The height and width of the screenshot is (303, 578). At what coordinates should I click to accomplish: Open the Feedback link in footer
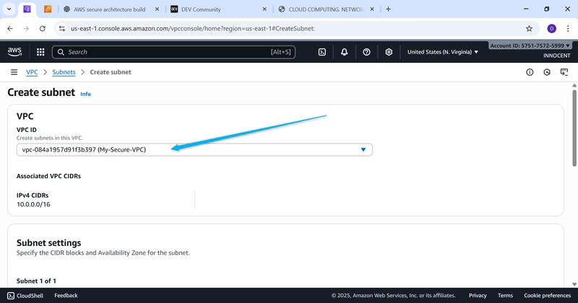[66, 296]
